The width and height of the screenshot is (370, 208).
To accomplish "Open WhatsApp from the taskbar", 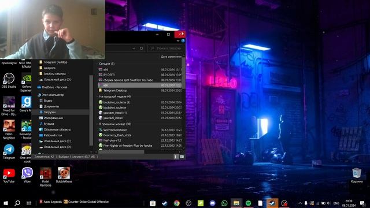I will [x=224, y=203].
